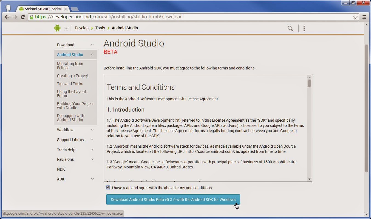
Task: Uncheck the agree with terms checkbox
Action: point(108,188)
